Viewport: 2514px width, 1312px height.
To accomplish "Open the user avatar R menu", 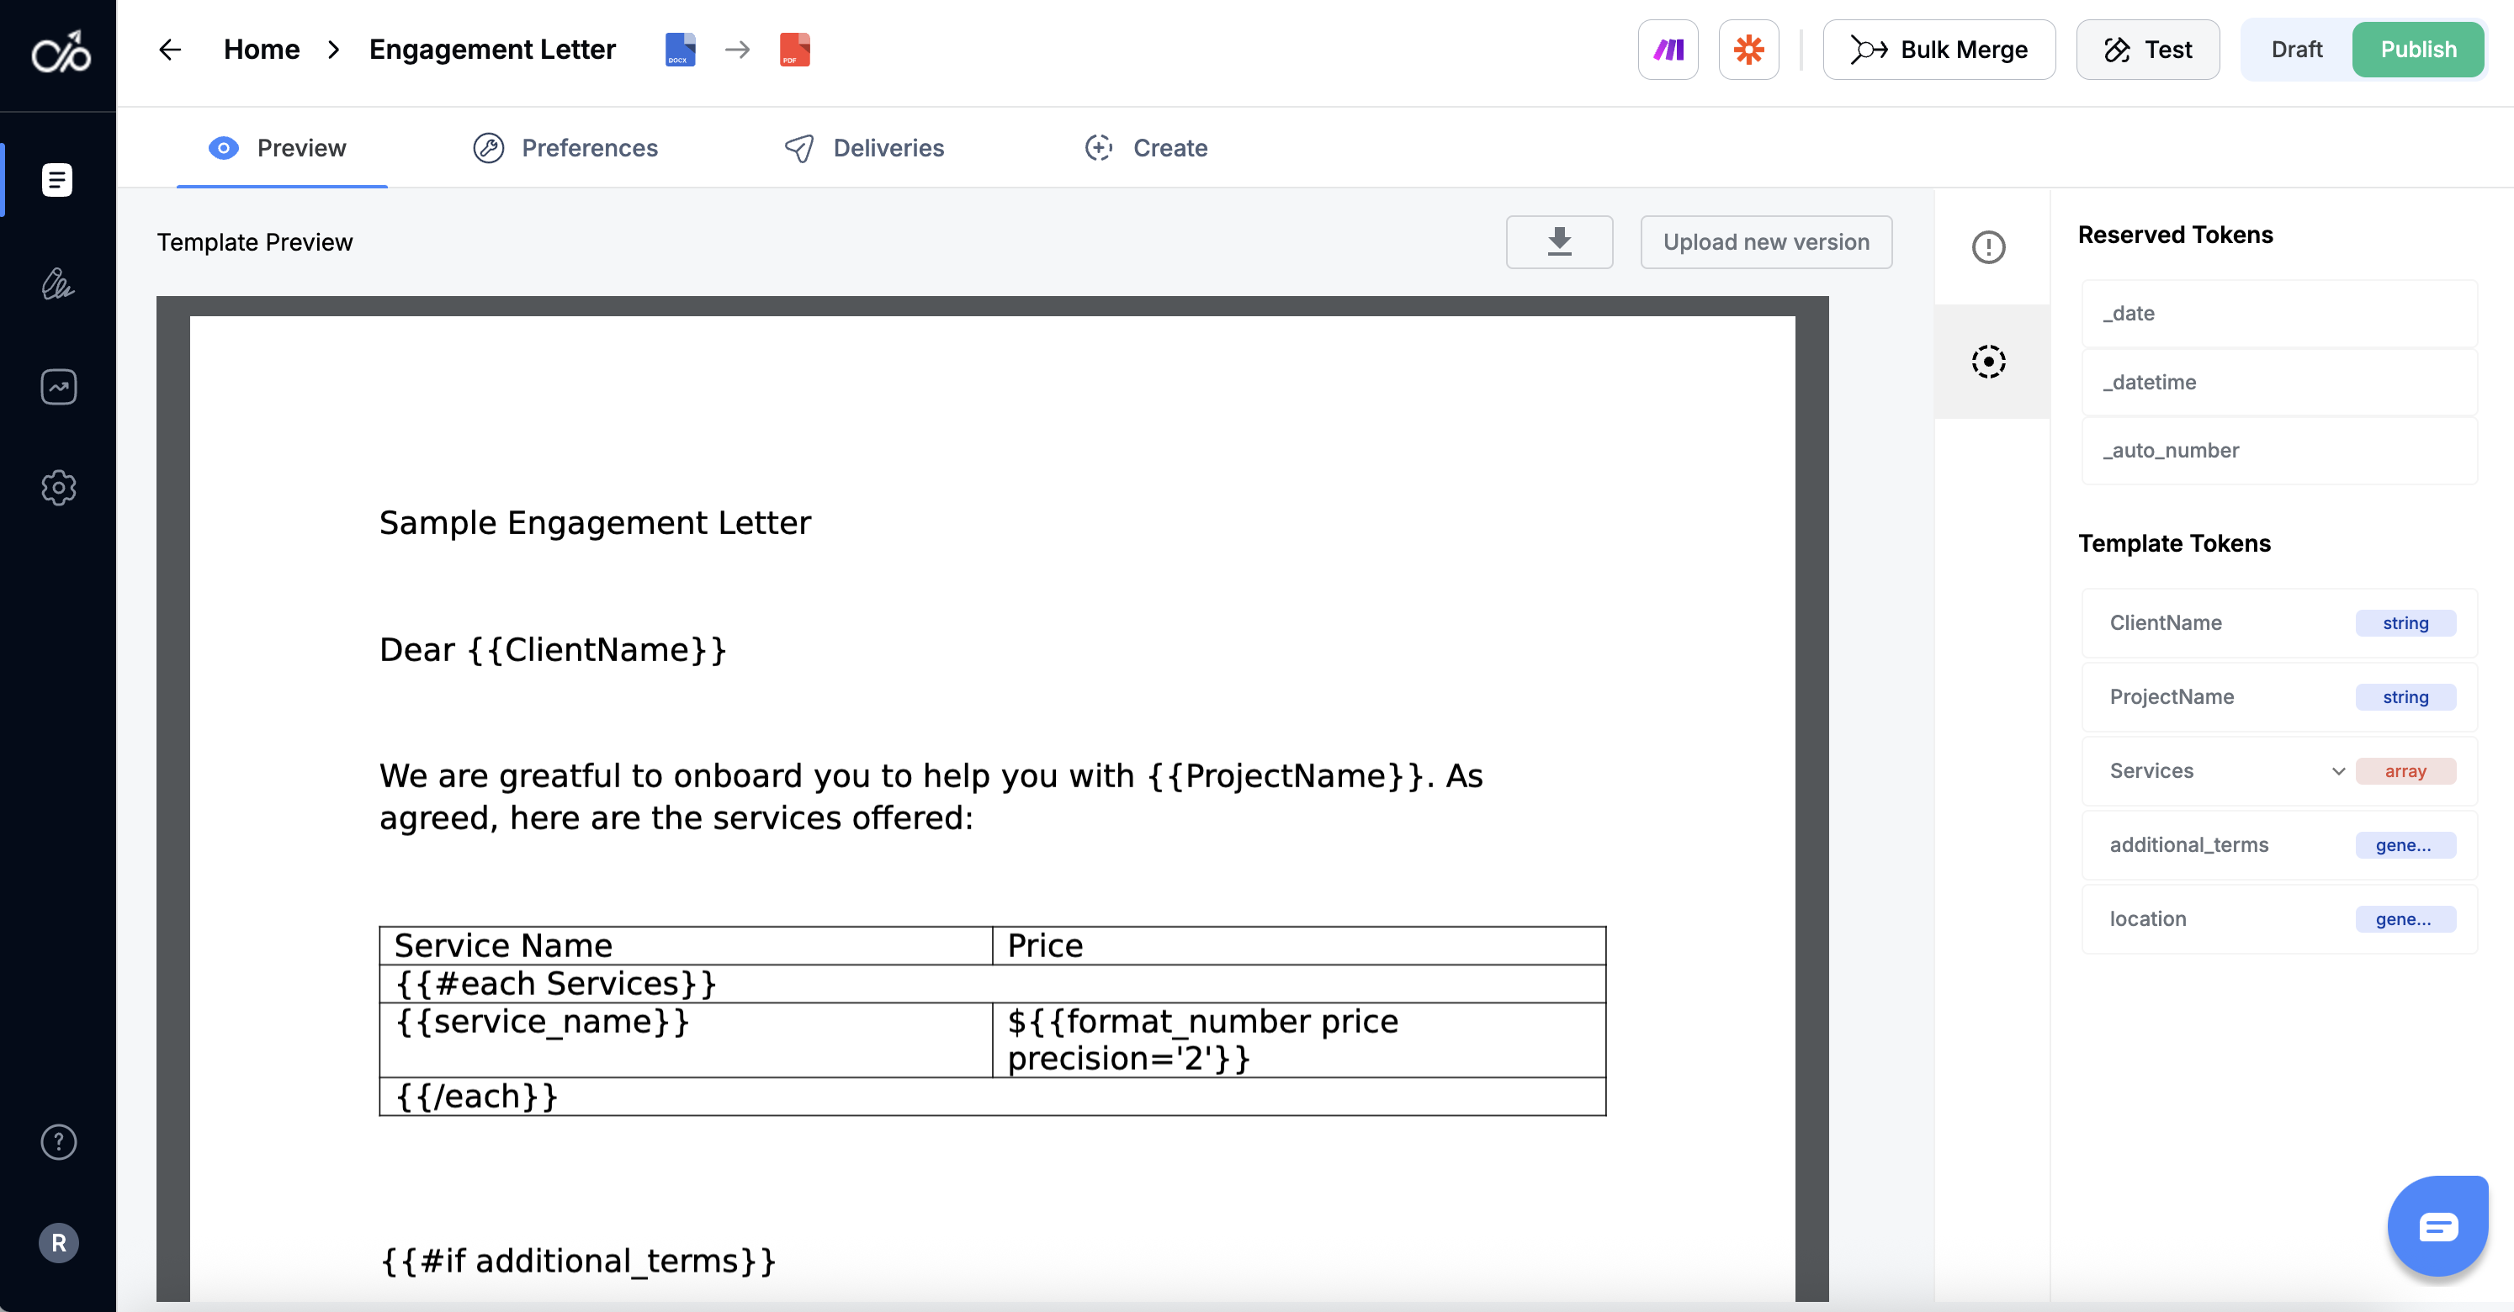I will (57, 1243).
